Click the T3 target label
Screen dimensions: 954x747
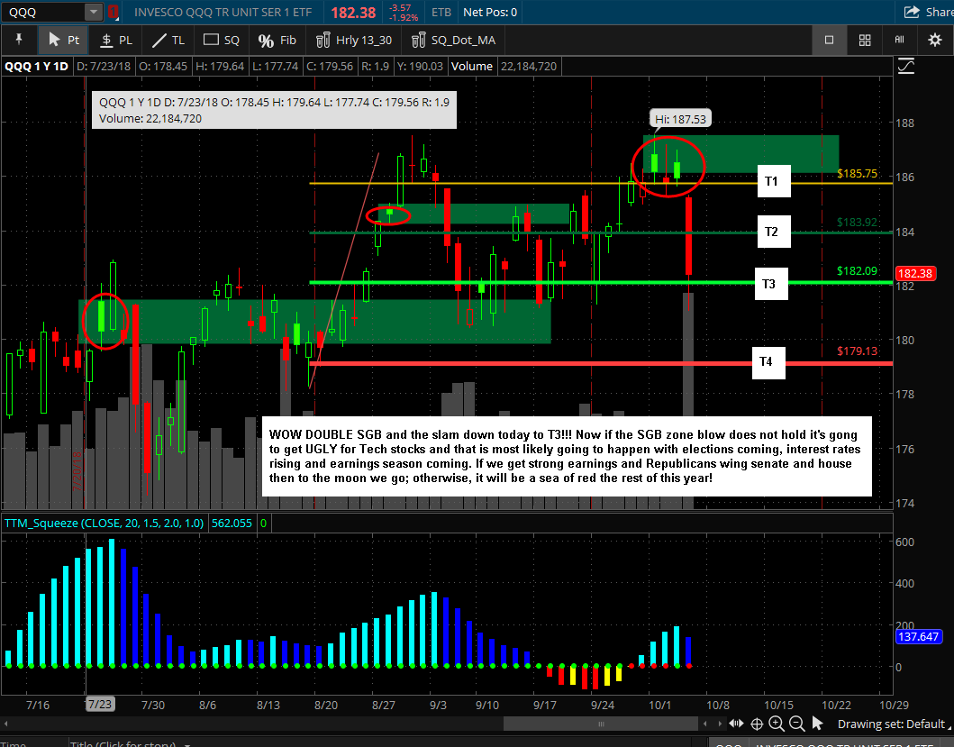point(771,284)
